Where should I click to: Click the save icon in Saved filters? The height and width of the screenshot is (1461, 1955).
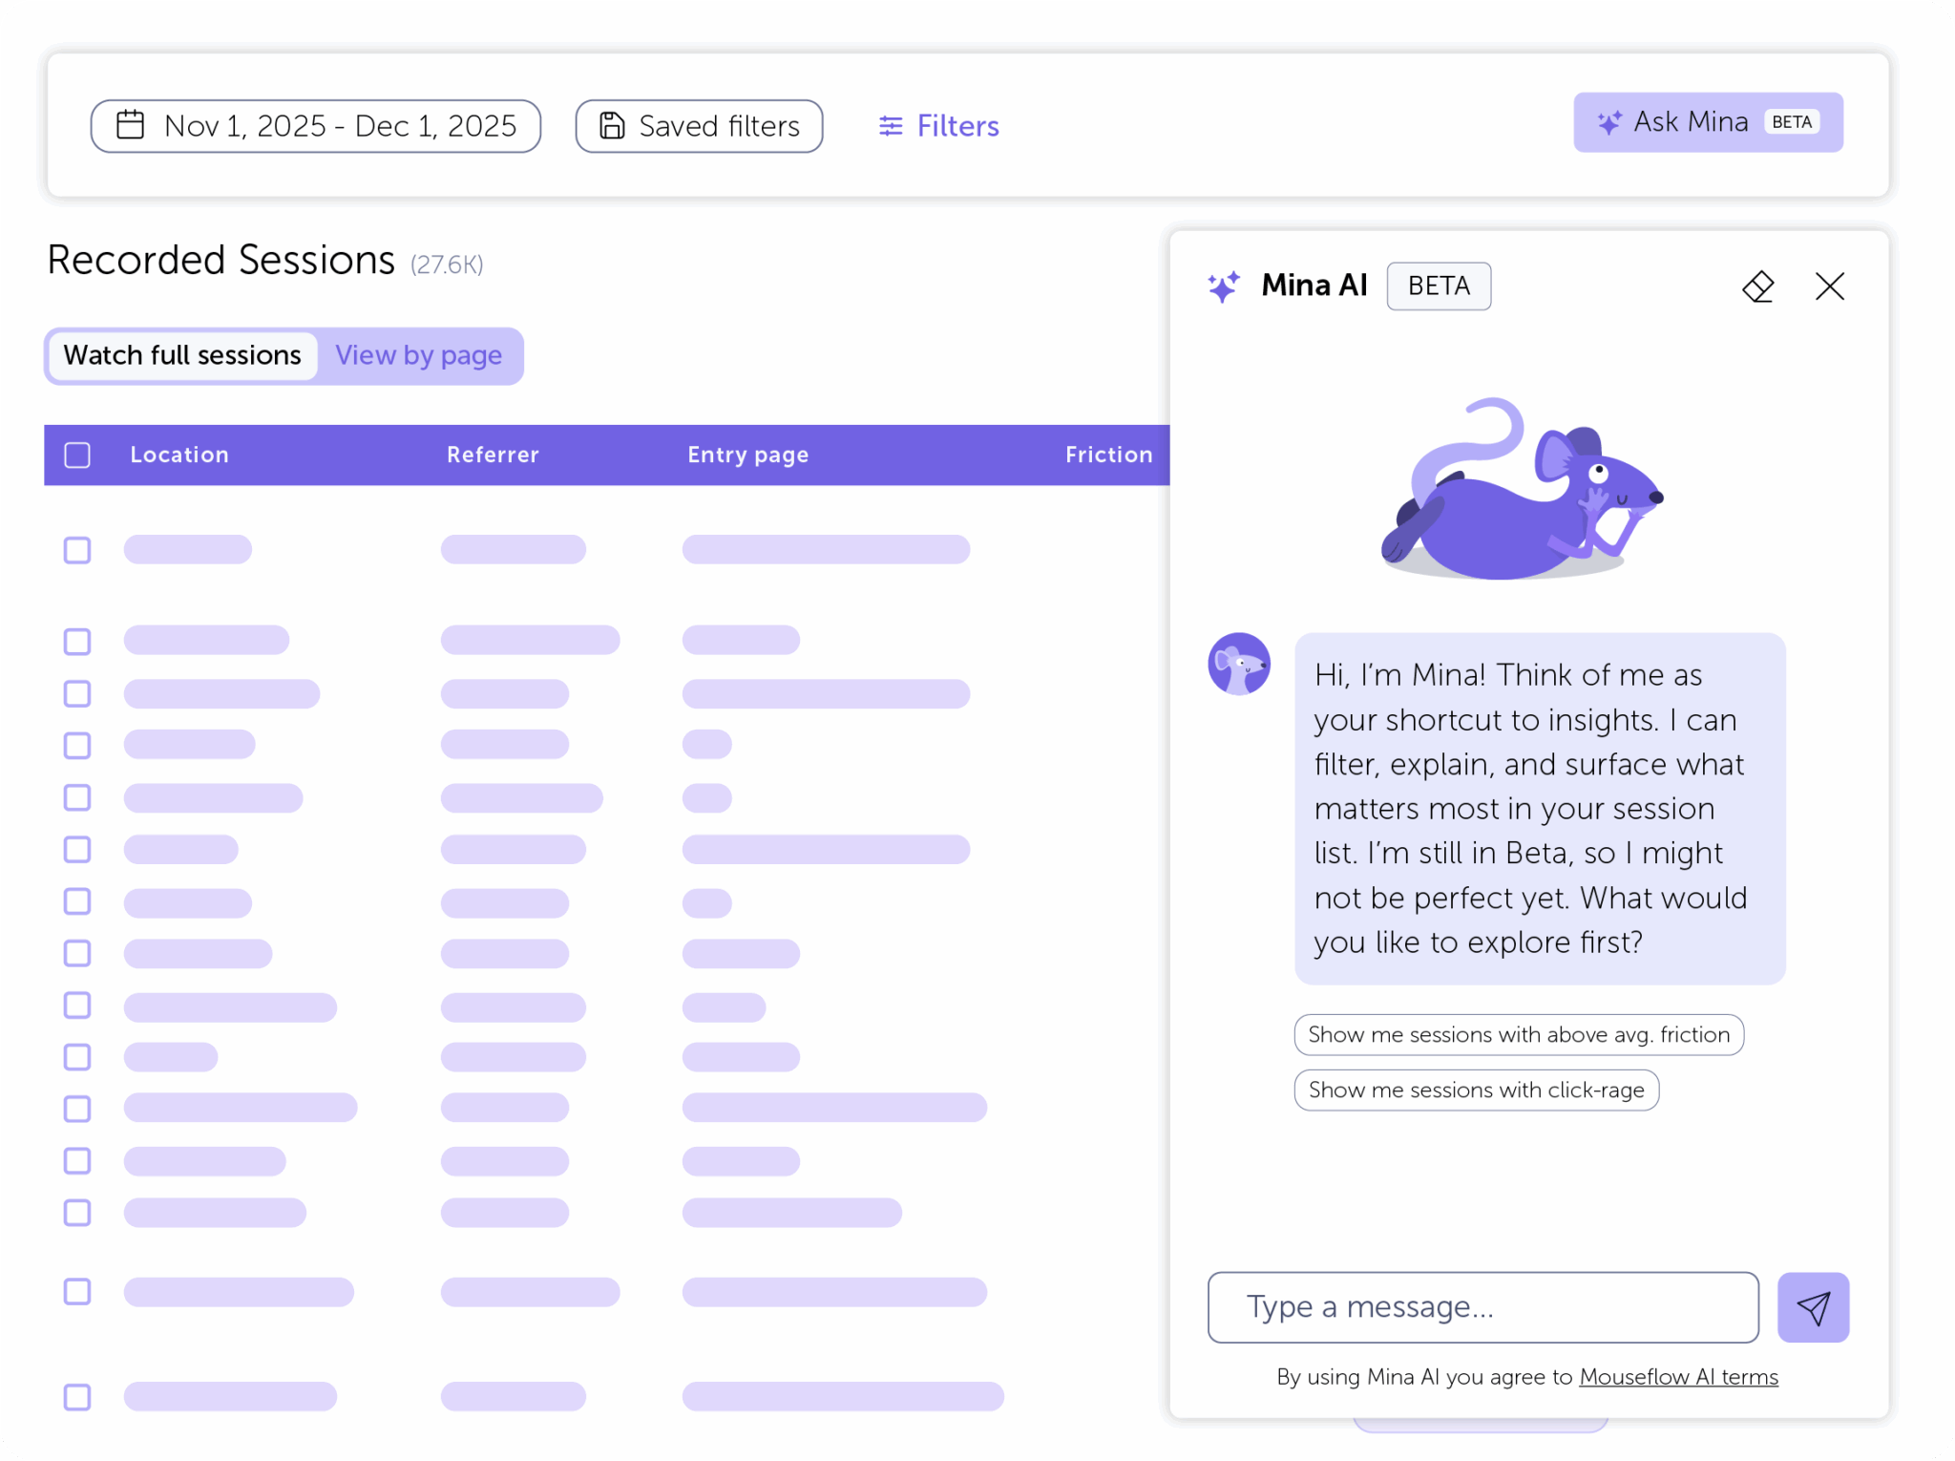tap(612, 125)
